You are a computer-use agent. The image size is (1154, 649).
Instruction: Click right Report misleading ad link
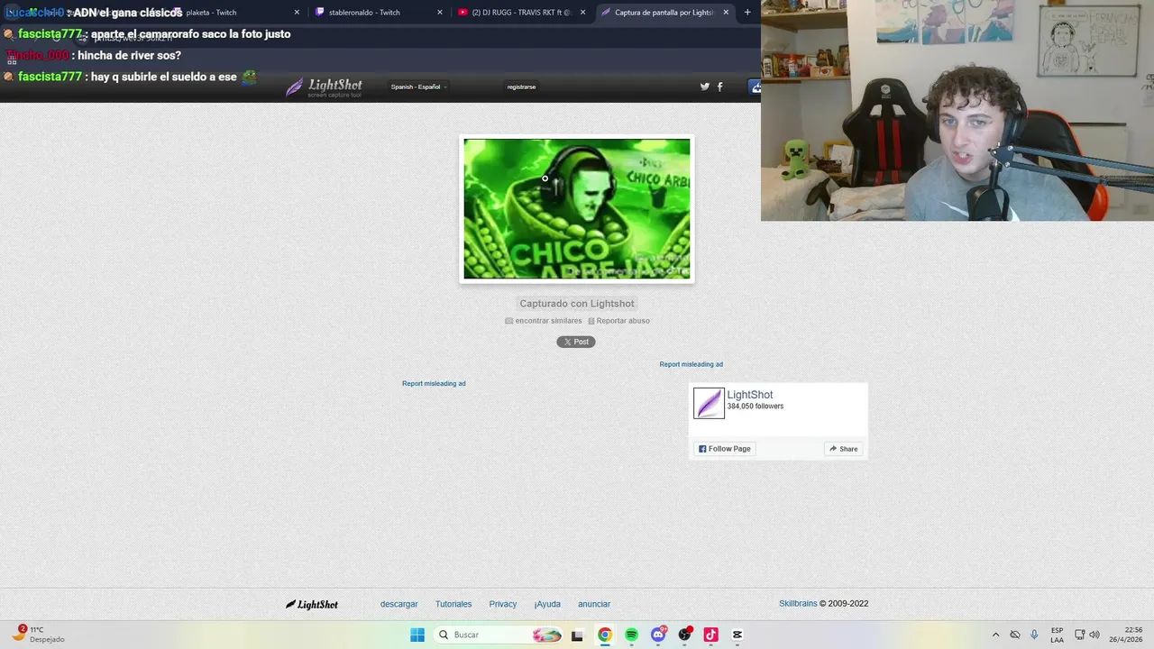(691, 364)
